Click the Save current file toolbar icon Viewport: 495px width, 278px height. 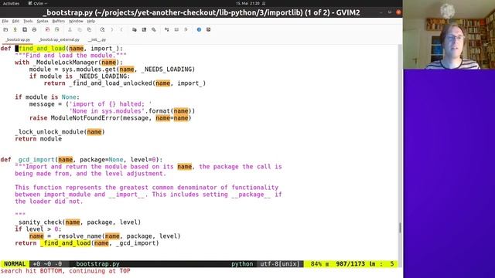click(x=15, y=29)
